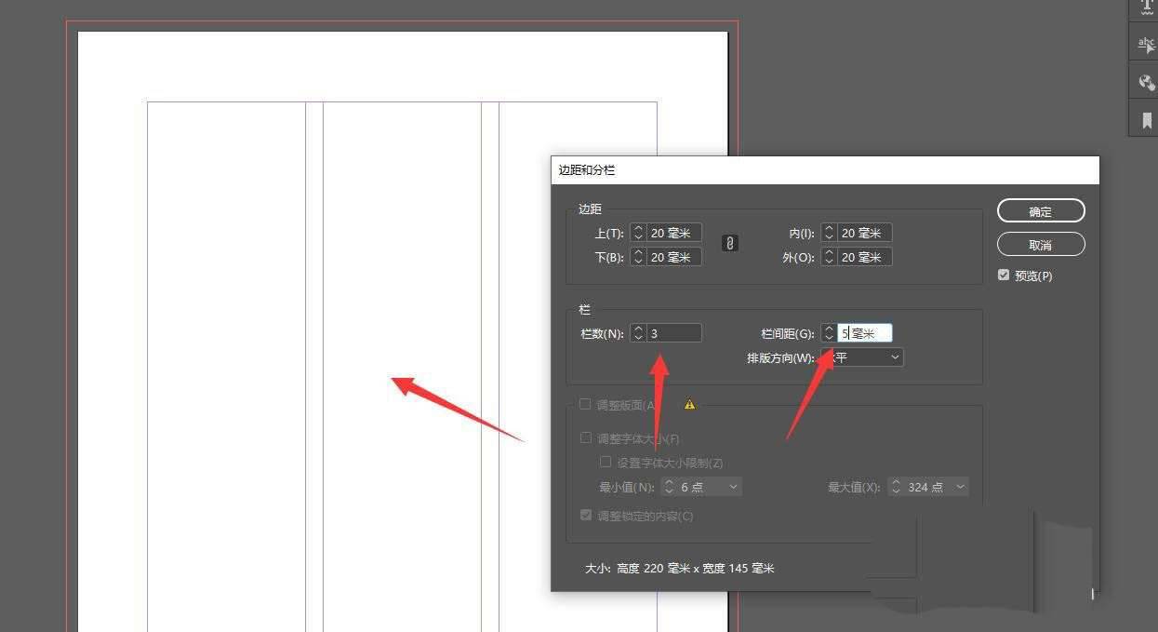Image resolution: width=1158 pixels, height=632 pixels.
Task: Click the yellow warning triangle icon
Action: pyautogui.click(x=689, y=405)
